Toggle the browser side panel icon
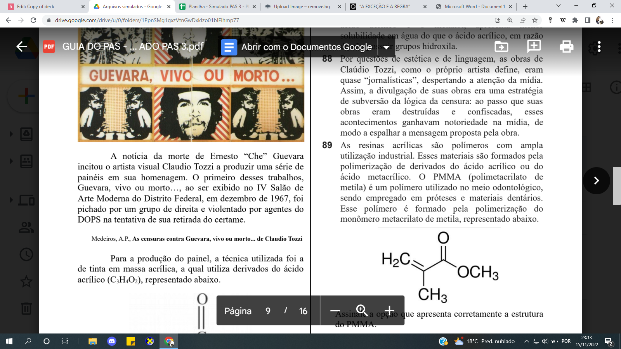The height and width of the screenshot is (349, 621). 588,20
